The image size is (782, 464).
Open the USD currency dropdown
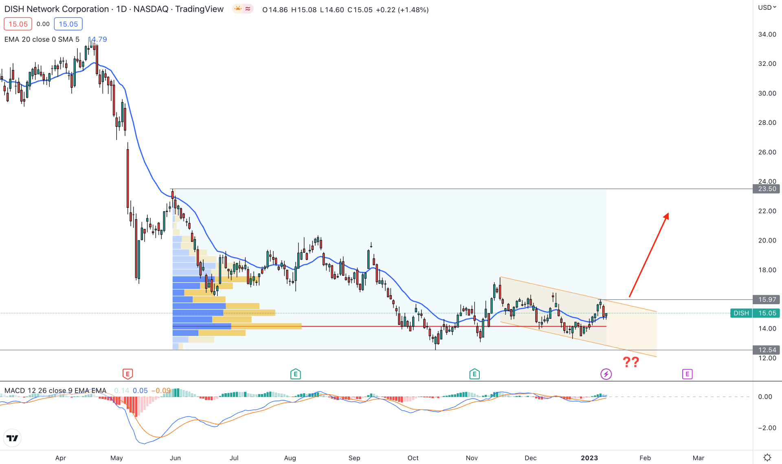coord(767,8)
